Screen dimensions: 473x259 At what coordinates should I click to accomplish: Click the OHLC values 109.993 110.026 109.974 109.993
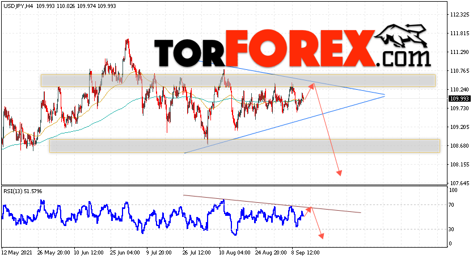coord(76,6)
